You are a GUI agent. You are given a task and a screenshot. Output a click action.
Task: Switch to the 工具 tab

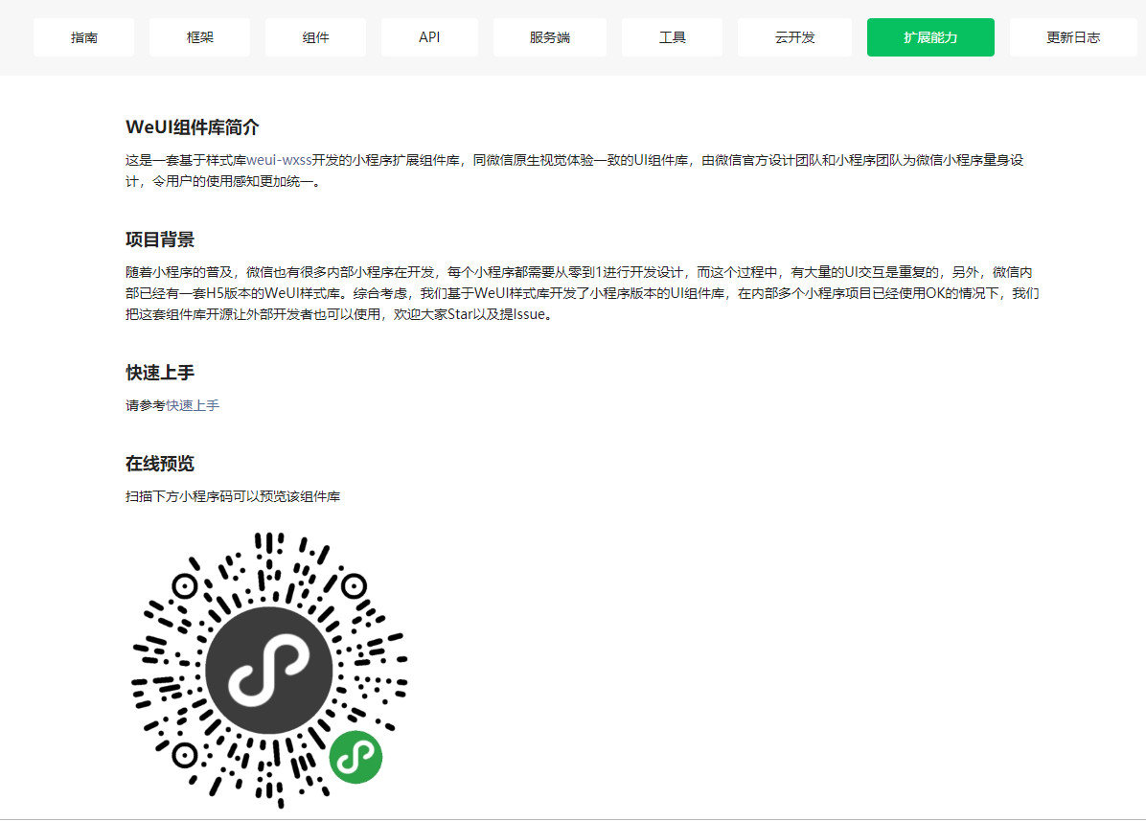[672, 37]
